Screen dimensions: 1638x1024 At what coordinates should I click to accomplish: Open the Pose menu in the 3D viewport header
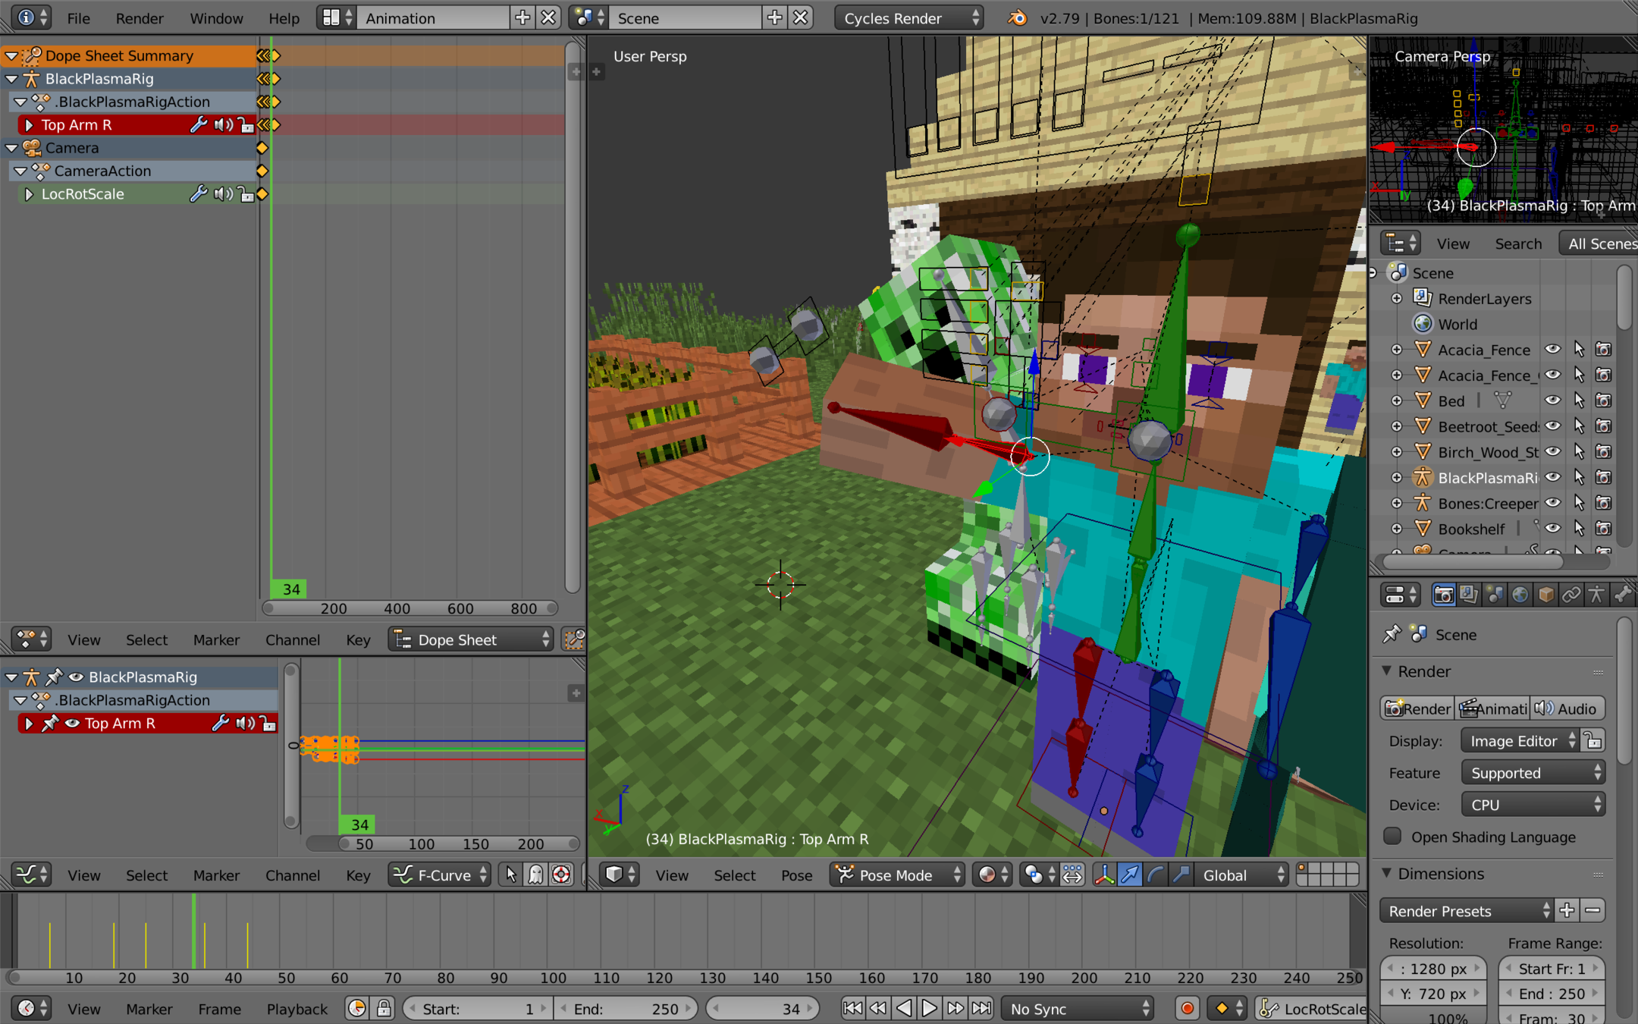796,875
